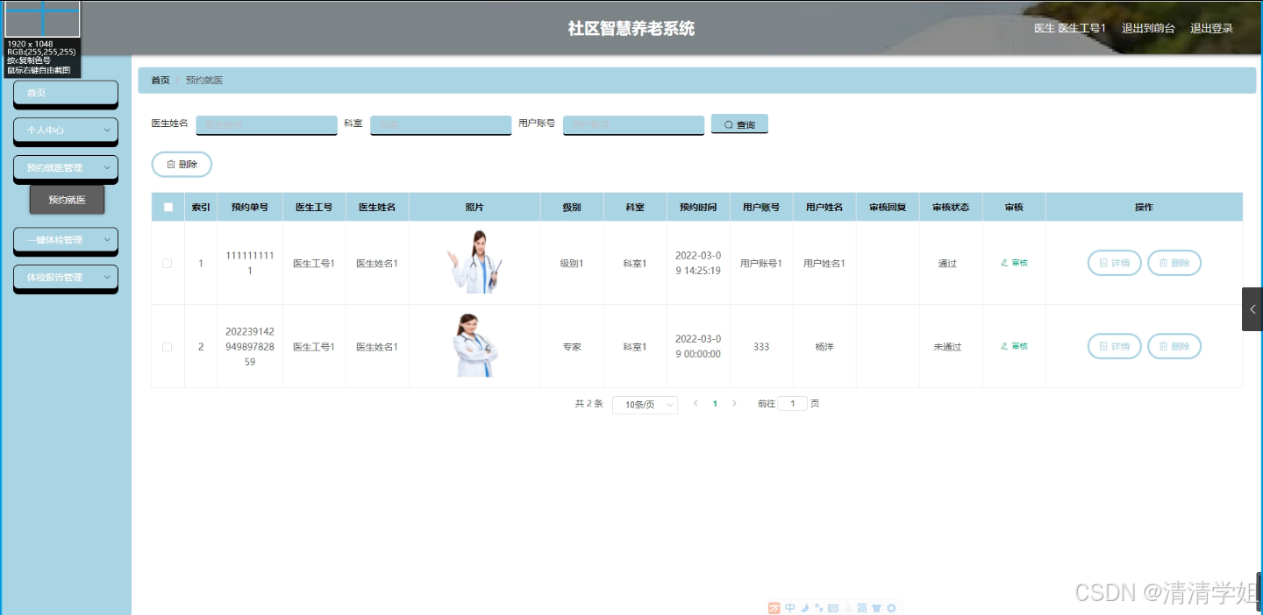Click the arrow tab on the right edge
The image size is (1263, 615).
(x=1252, y=309)
